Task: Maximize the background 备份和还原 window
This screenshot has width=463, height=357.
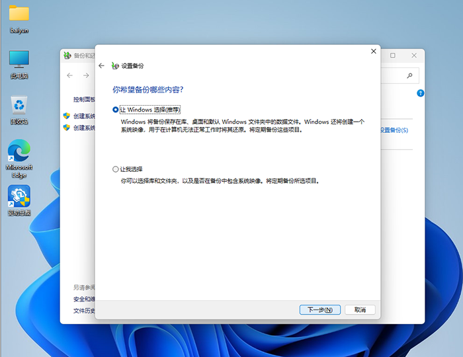Action: click(393, 56)
